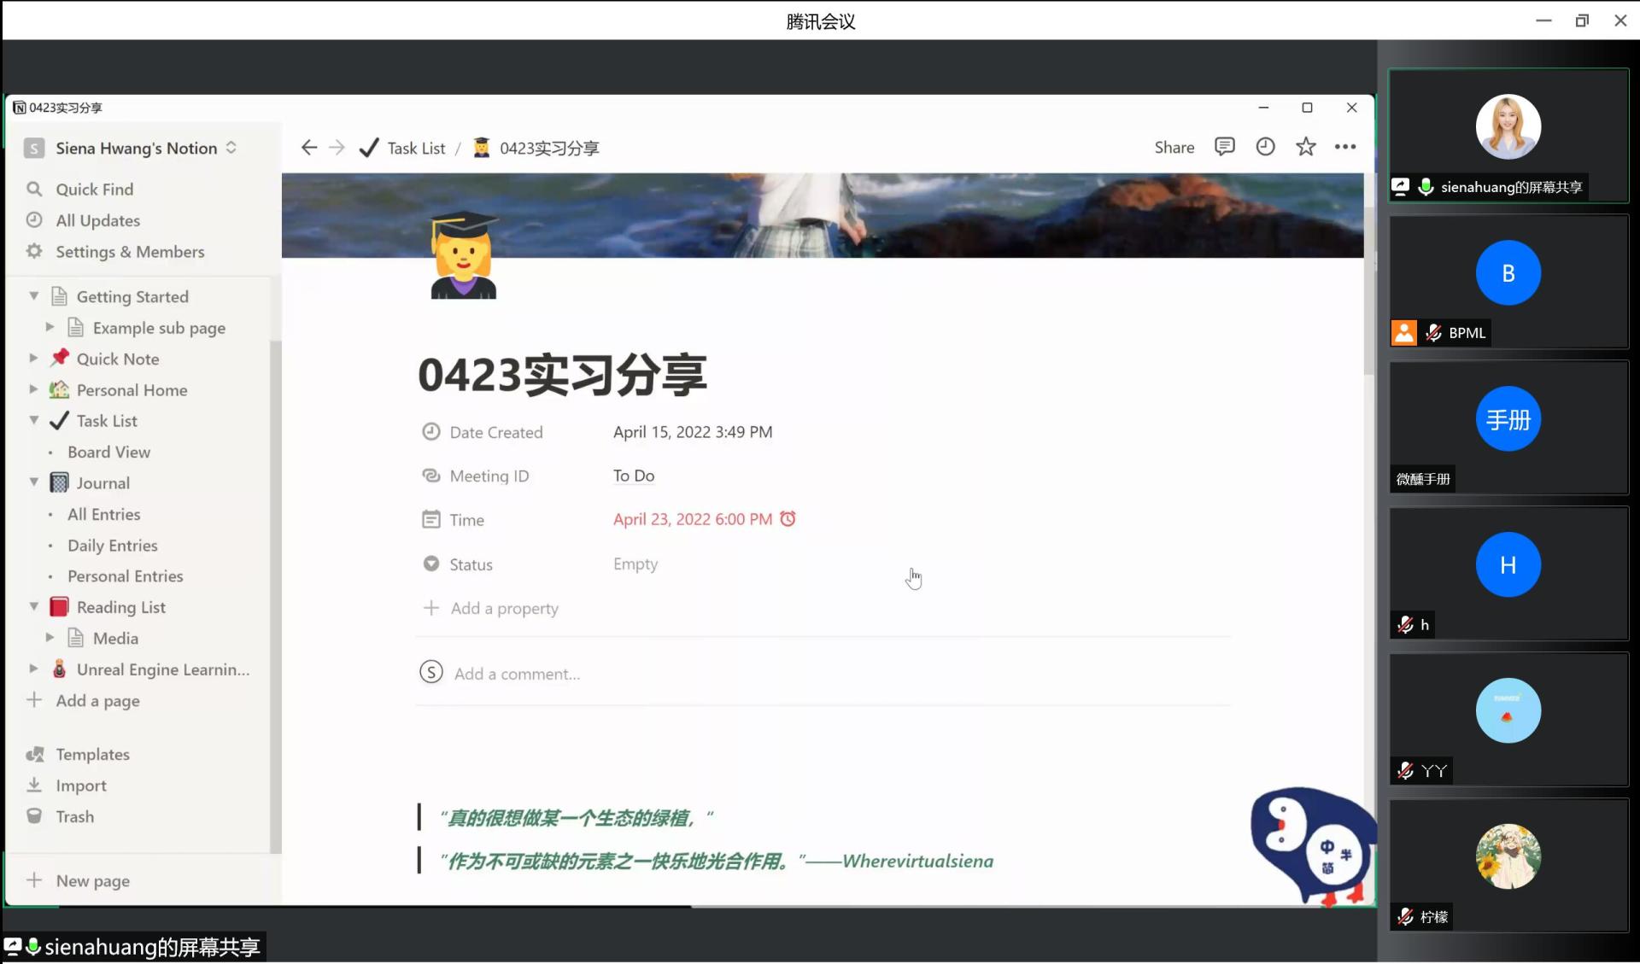The width and height of the screenshot is (1640, 964).
Task: Collapse the Reading List section
Action: (x=33, y=607)
